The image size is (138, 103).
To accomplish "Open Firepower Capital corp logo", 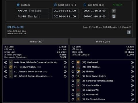I will coord(11,67).
